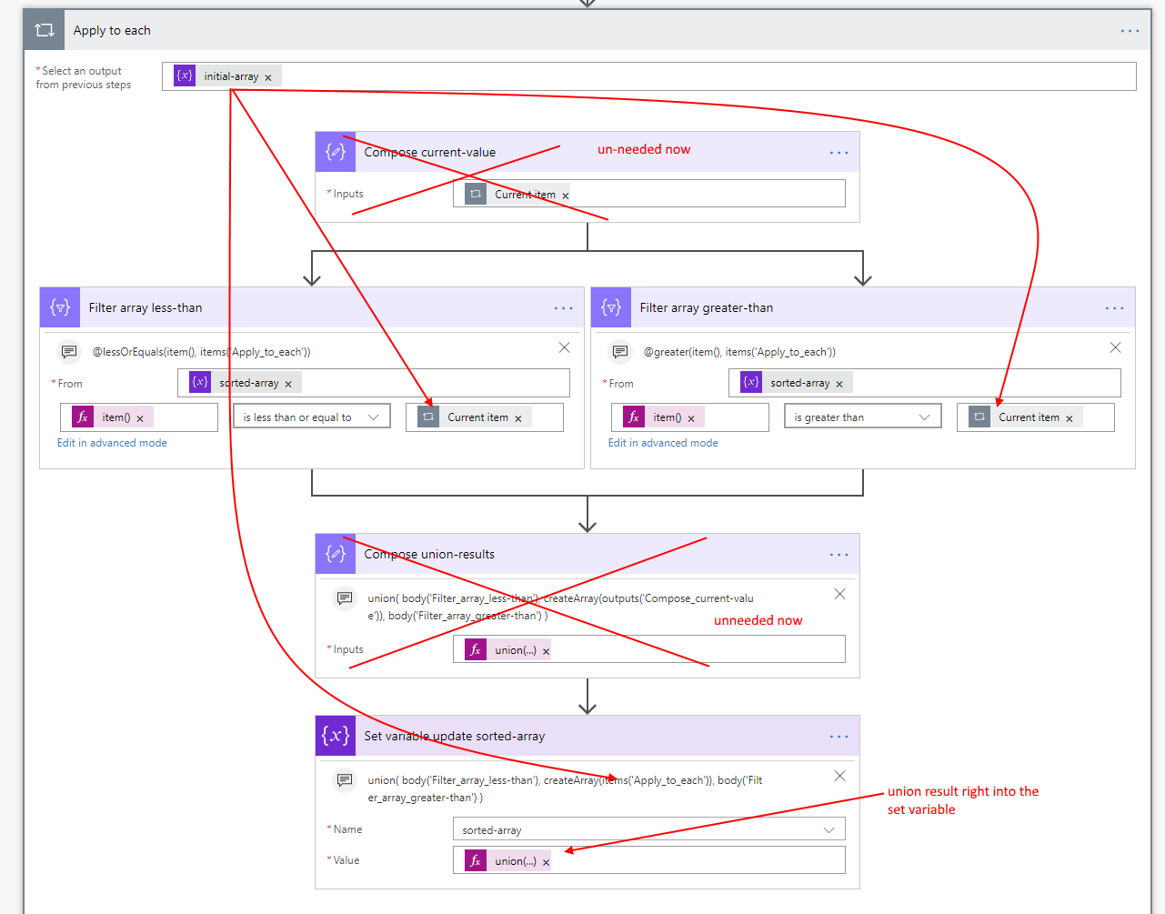Click the Apply to each loop icon

(x=45, y=30)
